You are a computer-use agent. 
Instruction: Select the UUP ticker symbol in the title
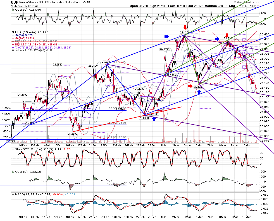(15, 2)
